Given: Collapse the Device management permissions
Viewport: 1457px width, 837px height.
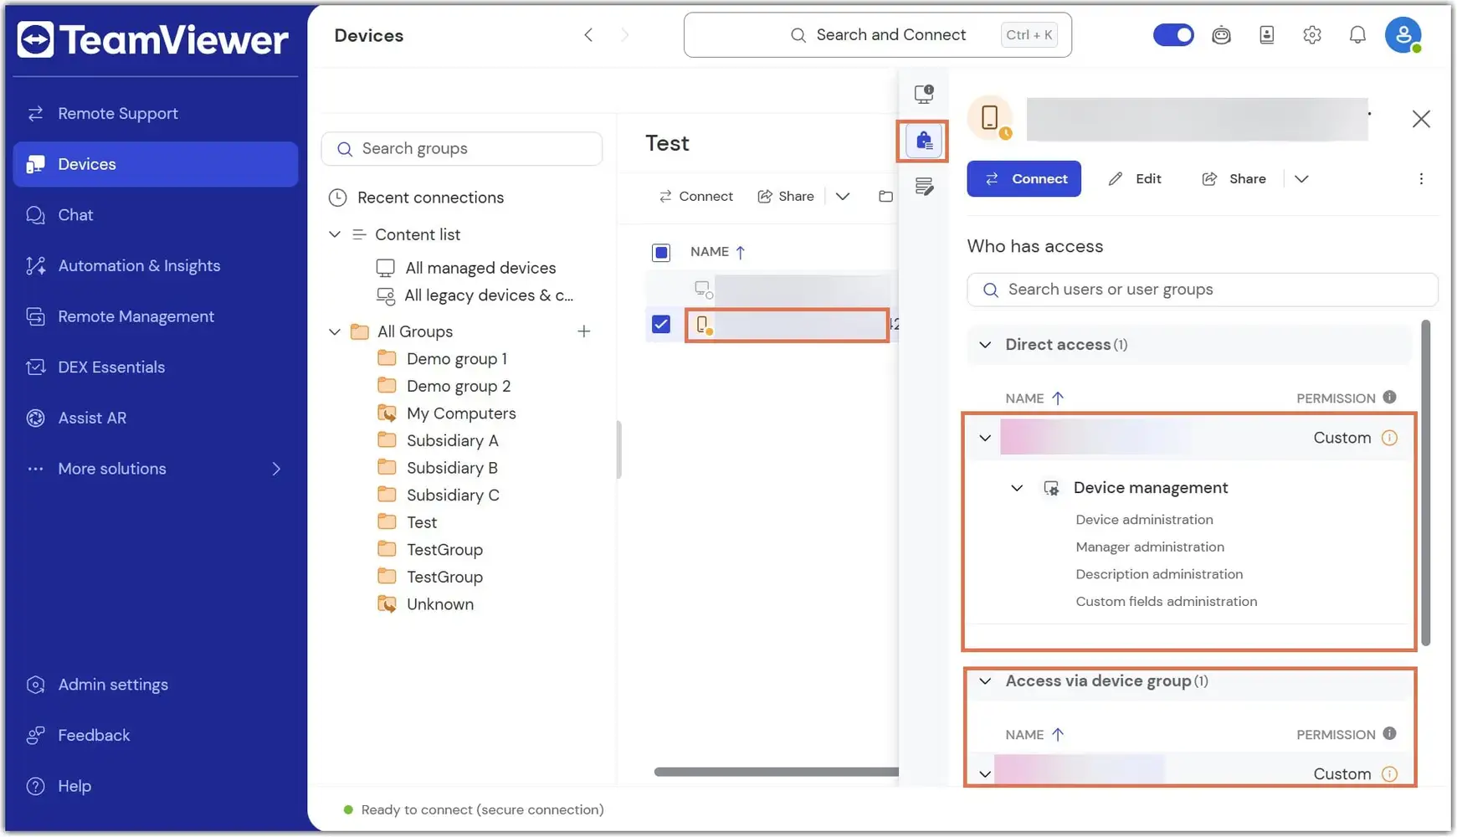Looking at the screenshot, I should tap(1016, 488).
